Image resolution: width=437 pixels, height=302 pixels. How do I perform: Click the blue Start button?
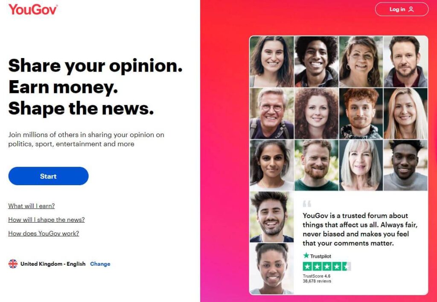coord(48,176)
